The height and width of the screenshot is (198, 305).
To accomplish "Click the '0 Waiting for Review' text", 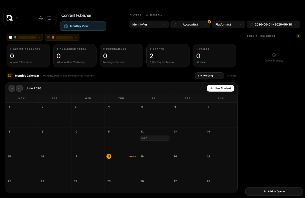I will pos(162,62).
